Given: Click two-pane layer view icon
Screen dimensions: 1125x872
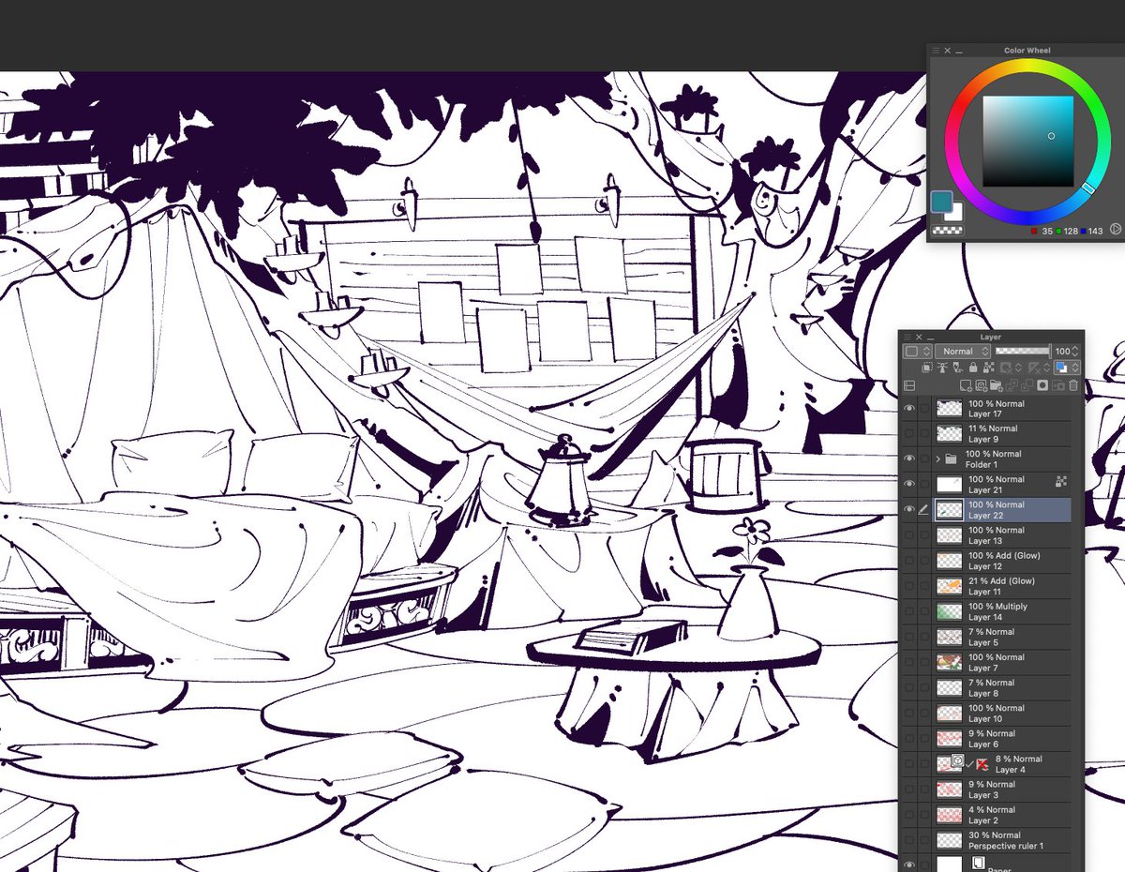Looking at the screenshot, I should [909, 385].
